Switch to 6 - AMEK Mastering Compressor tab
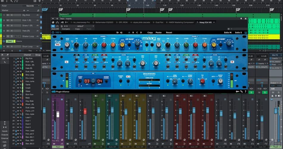Screen dimensions: 283x149 [180, 22]
